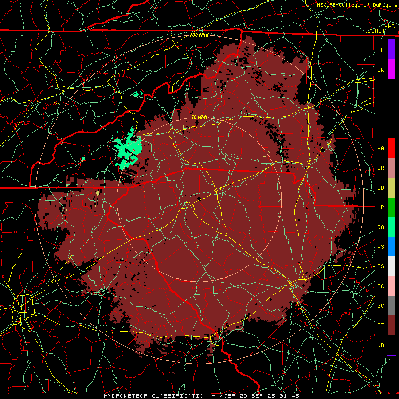This screenshot has height=399, width=399.
Task: Click the HHC product code text
Action: point(389,26)
